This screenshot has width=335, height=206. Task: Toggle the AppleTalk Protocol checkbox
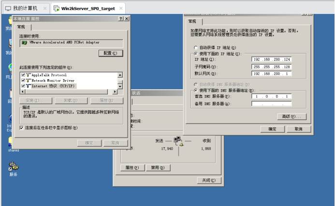(23, 75)
